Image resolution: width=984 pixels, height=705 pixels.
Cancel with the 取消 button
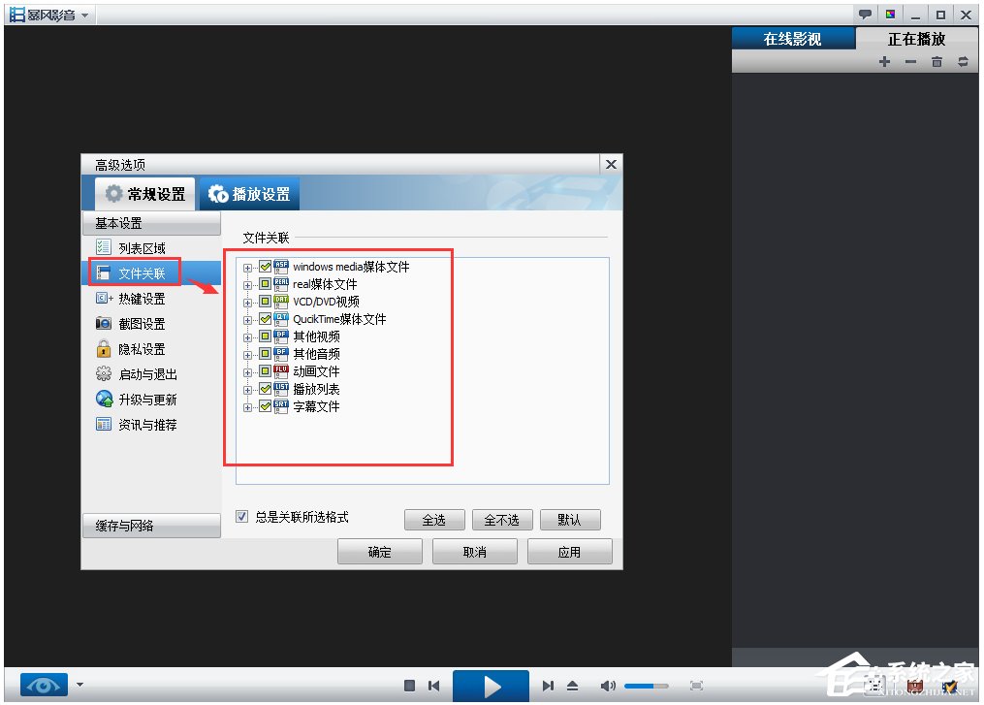point(474,552)
